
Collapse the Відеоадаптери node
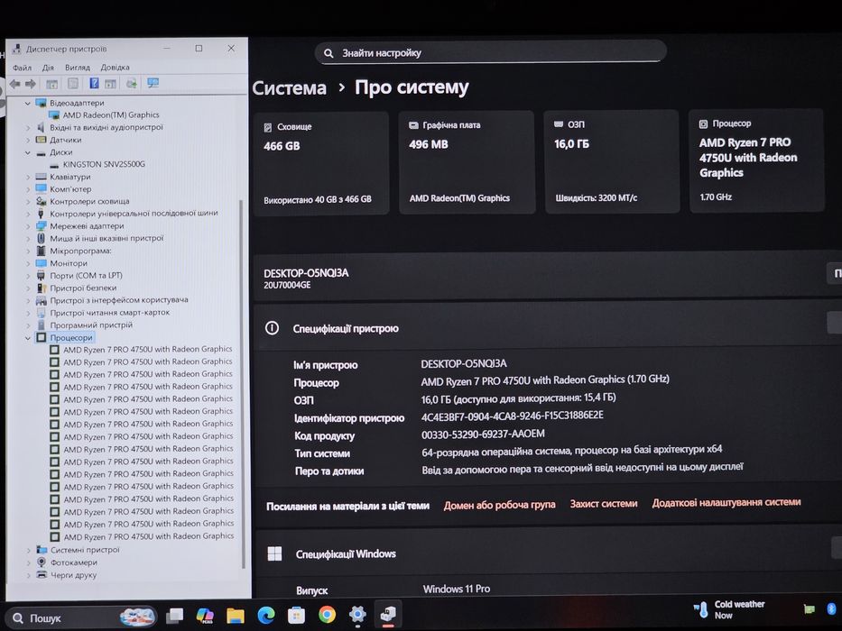tap(28, 103)
